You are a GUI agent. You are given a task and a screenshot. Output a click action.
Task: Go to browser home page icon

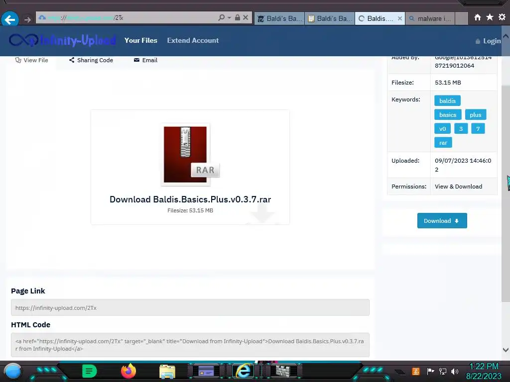point(478,17)
